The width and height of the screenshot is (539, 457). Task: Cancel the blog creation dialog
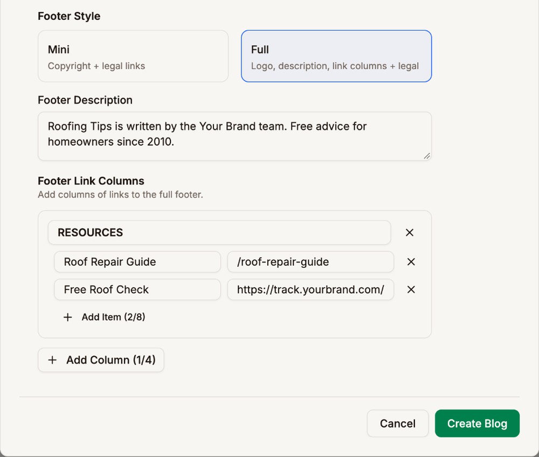[398, 424]
